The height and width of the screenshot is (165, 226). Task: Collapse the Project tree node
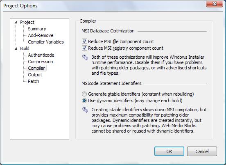(16, 22)
